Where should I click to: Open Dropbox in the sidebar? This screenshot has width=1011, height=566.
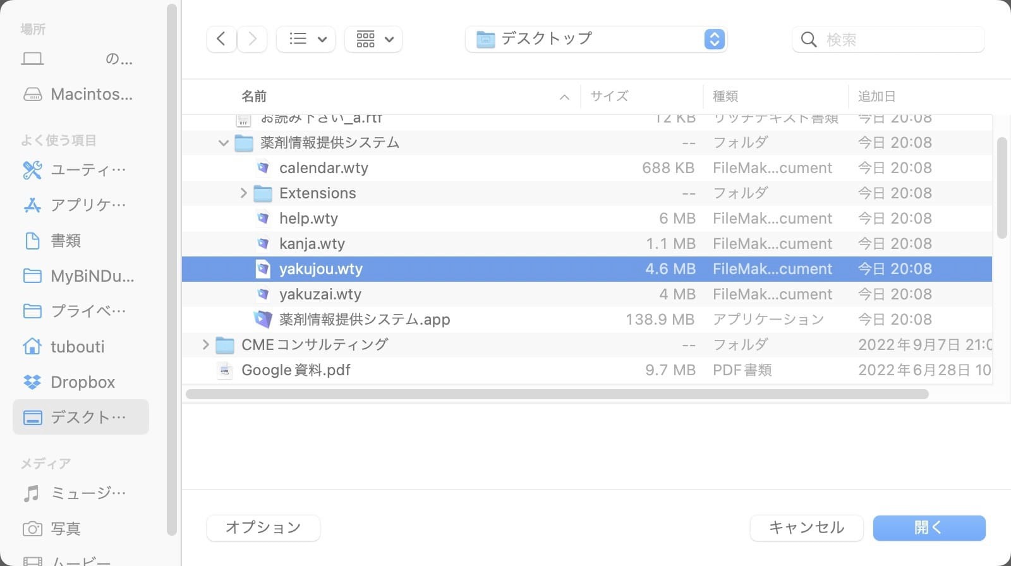(80, 382)
